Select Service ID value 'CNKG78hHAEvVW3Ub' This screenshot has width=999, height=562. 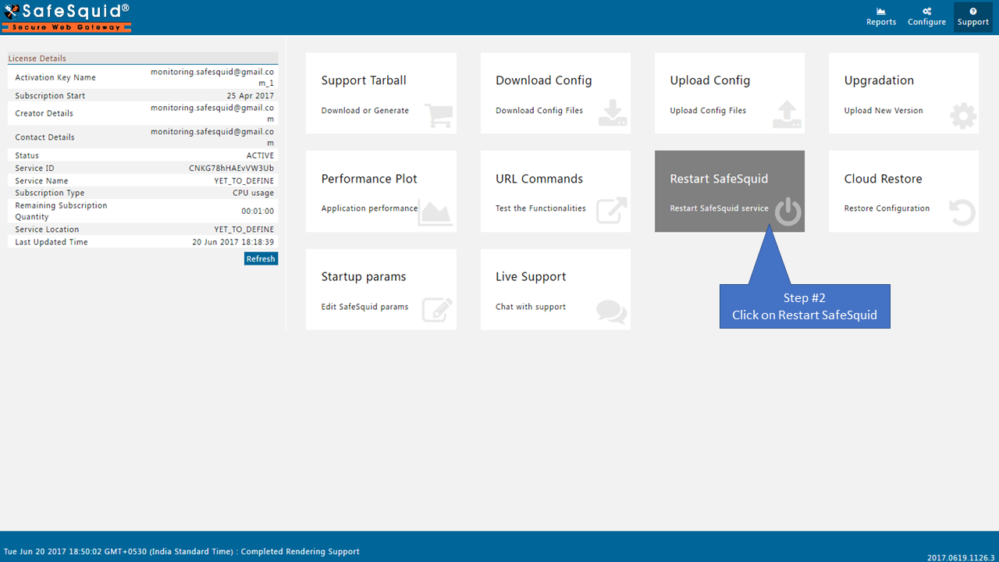pyautogui.click(x=232, y=168)
